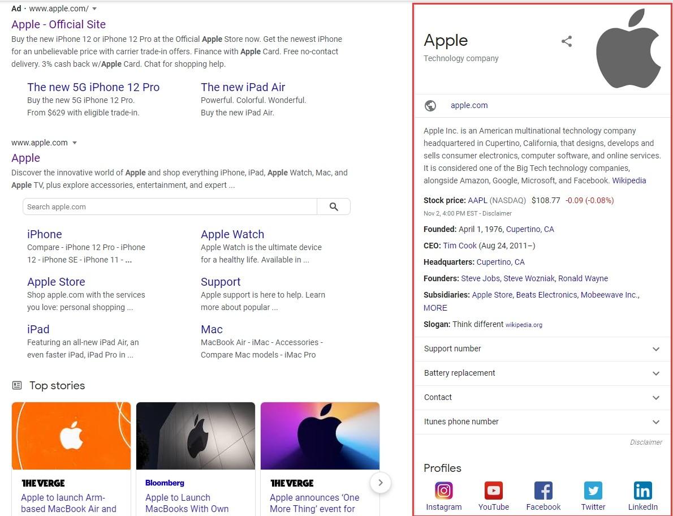Open dropdown arrow next to Ad www.apple.com/

coord(94,8)
